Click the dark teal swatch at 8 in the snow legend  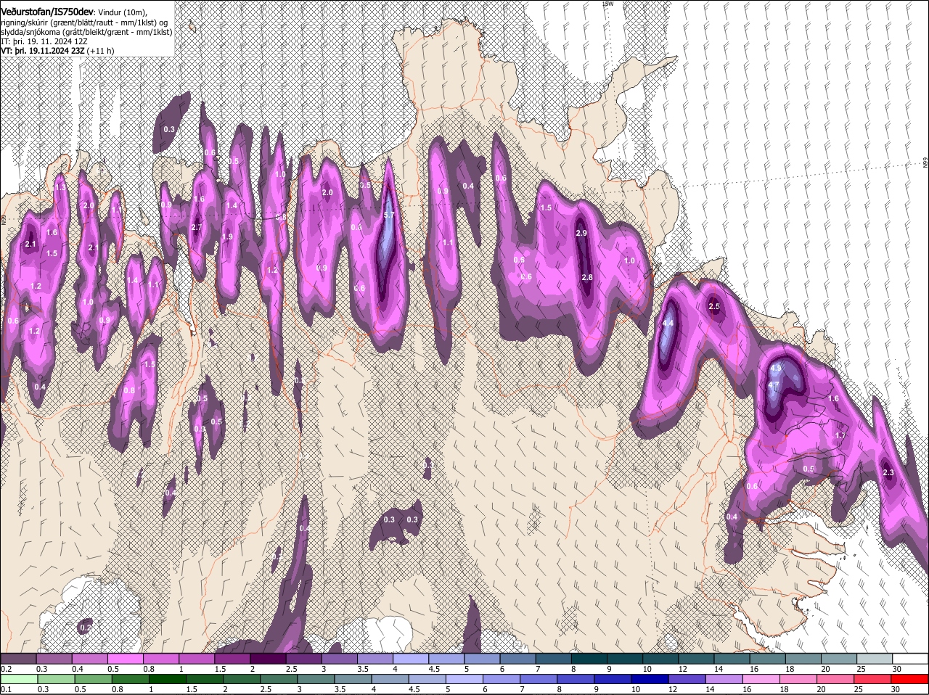(x=589, y=658)
